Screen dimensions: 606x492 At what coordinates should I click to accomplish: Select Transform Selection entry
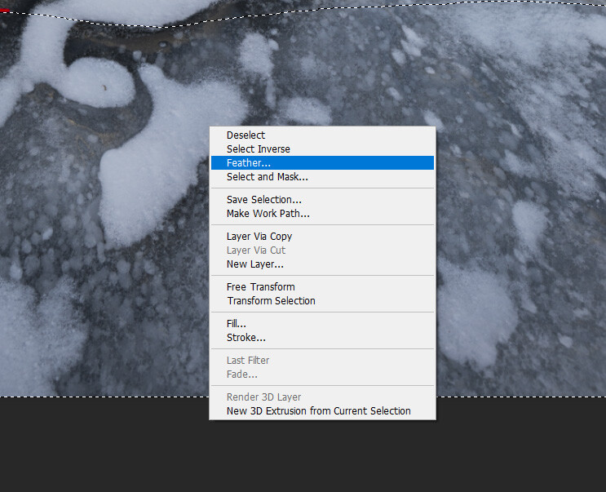point(322,301)
